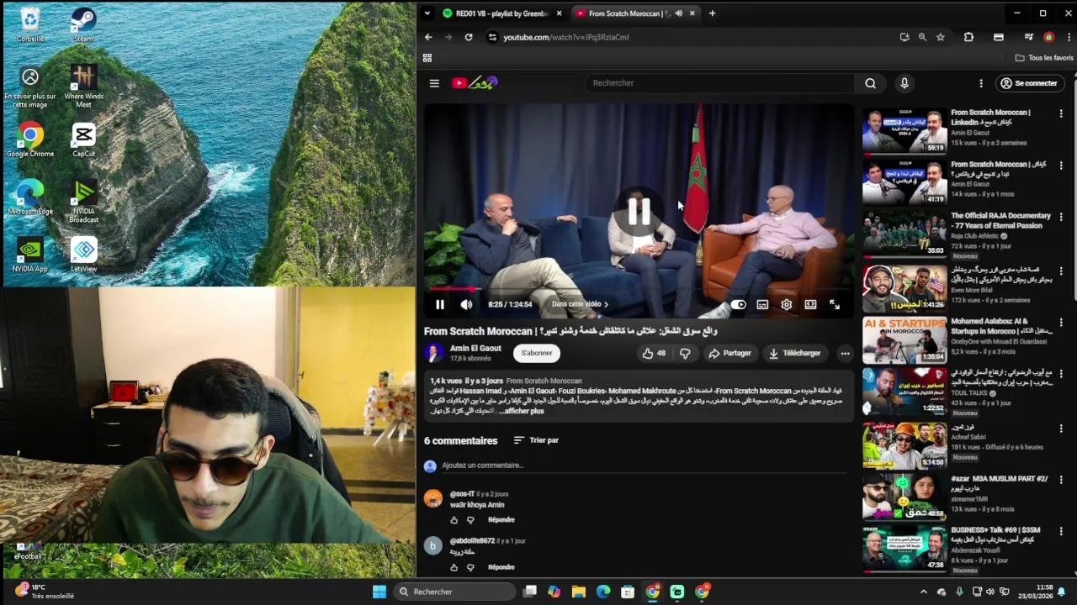
Task: Mute the video with the speaker icon
Action: pyautogui.click(x=466, y=305)
